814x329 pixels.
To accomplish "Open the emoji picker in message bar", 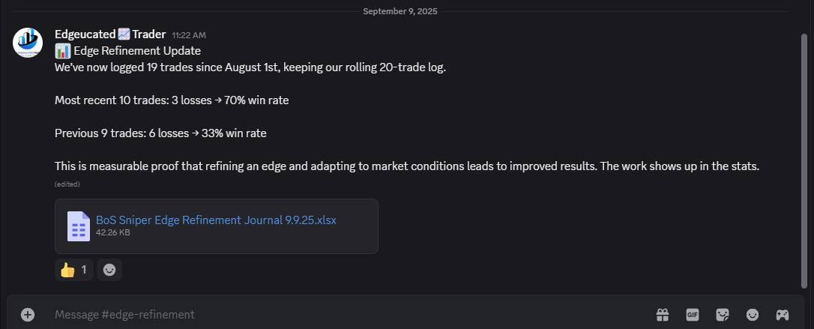I will (x=753, y=315).
